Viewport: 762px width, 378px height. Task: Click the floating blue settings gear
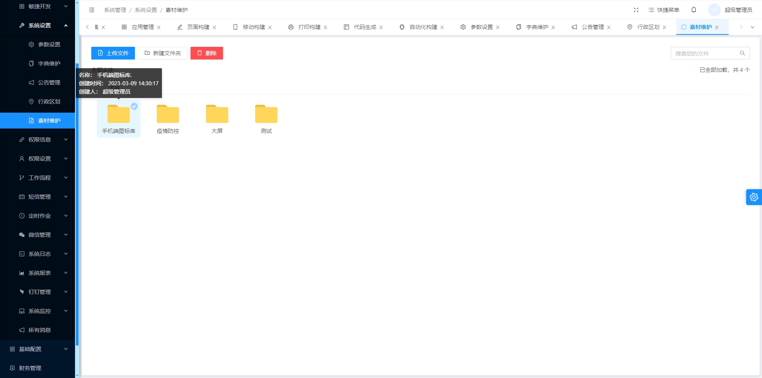coord(754,197)
